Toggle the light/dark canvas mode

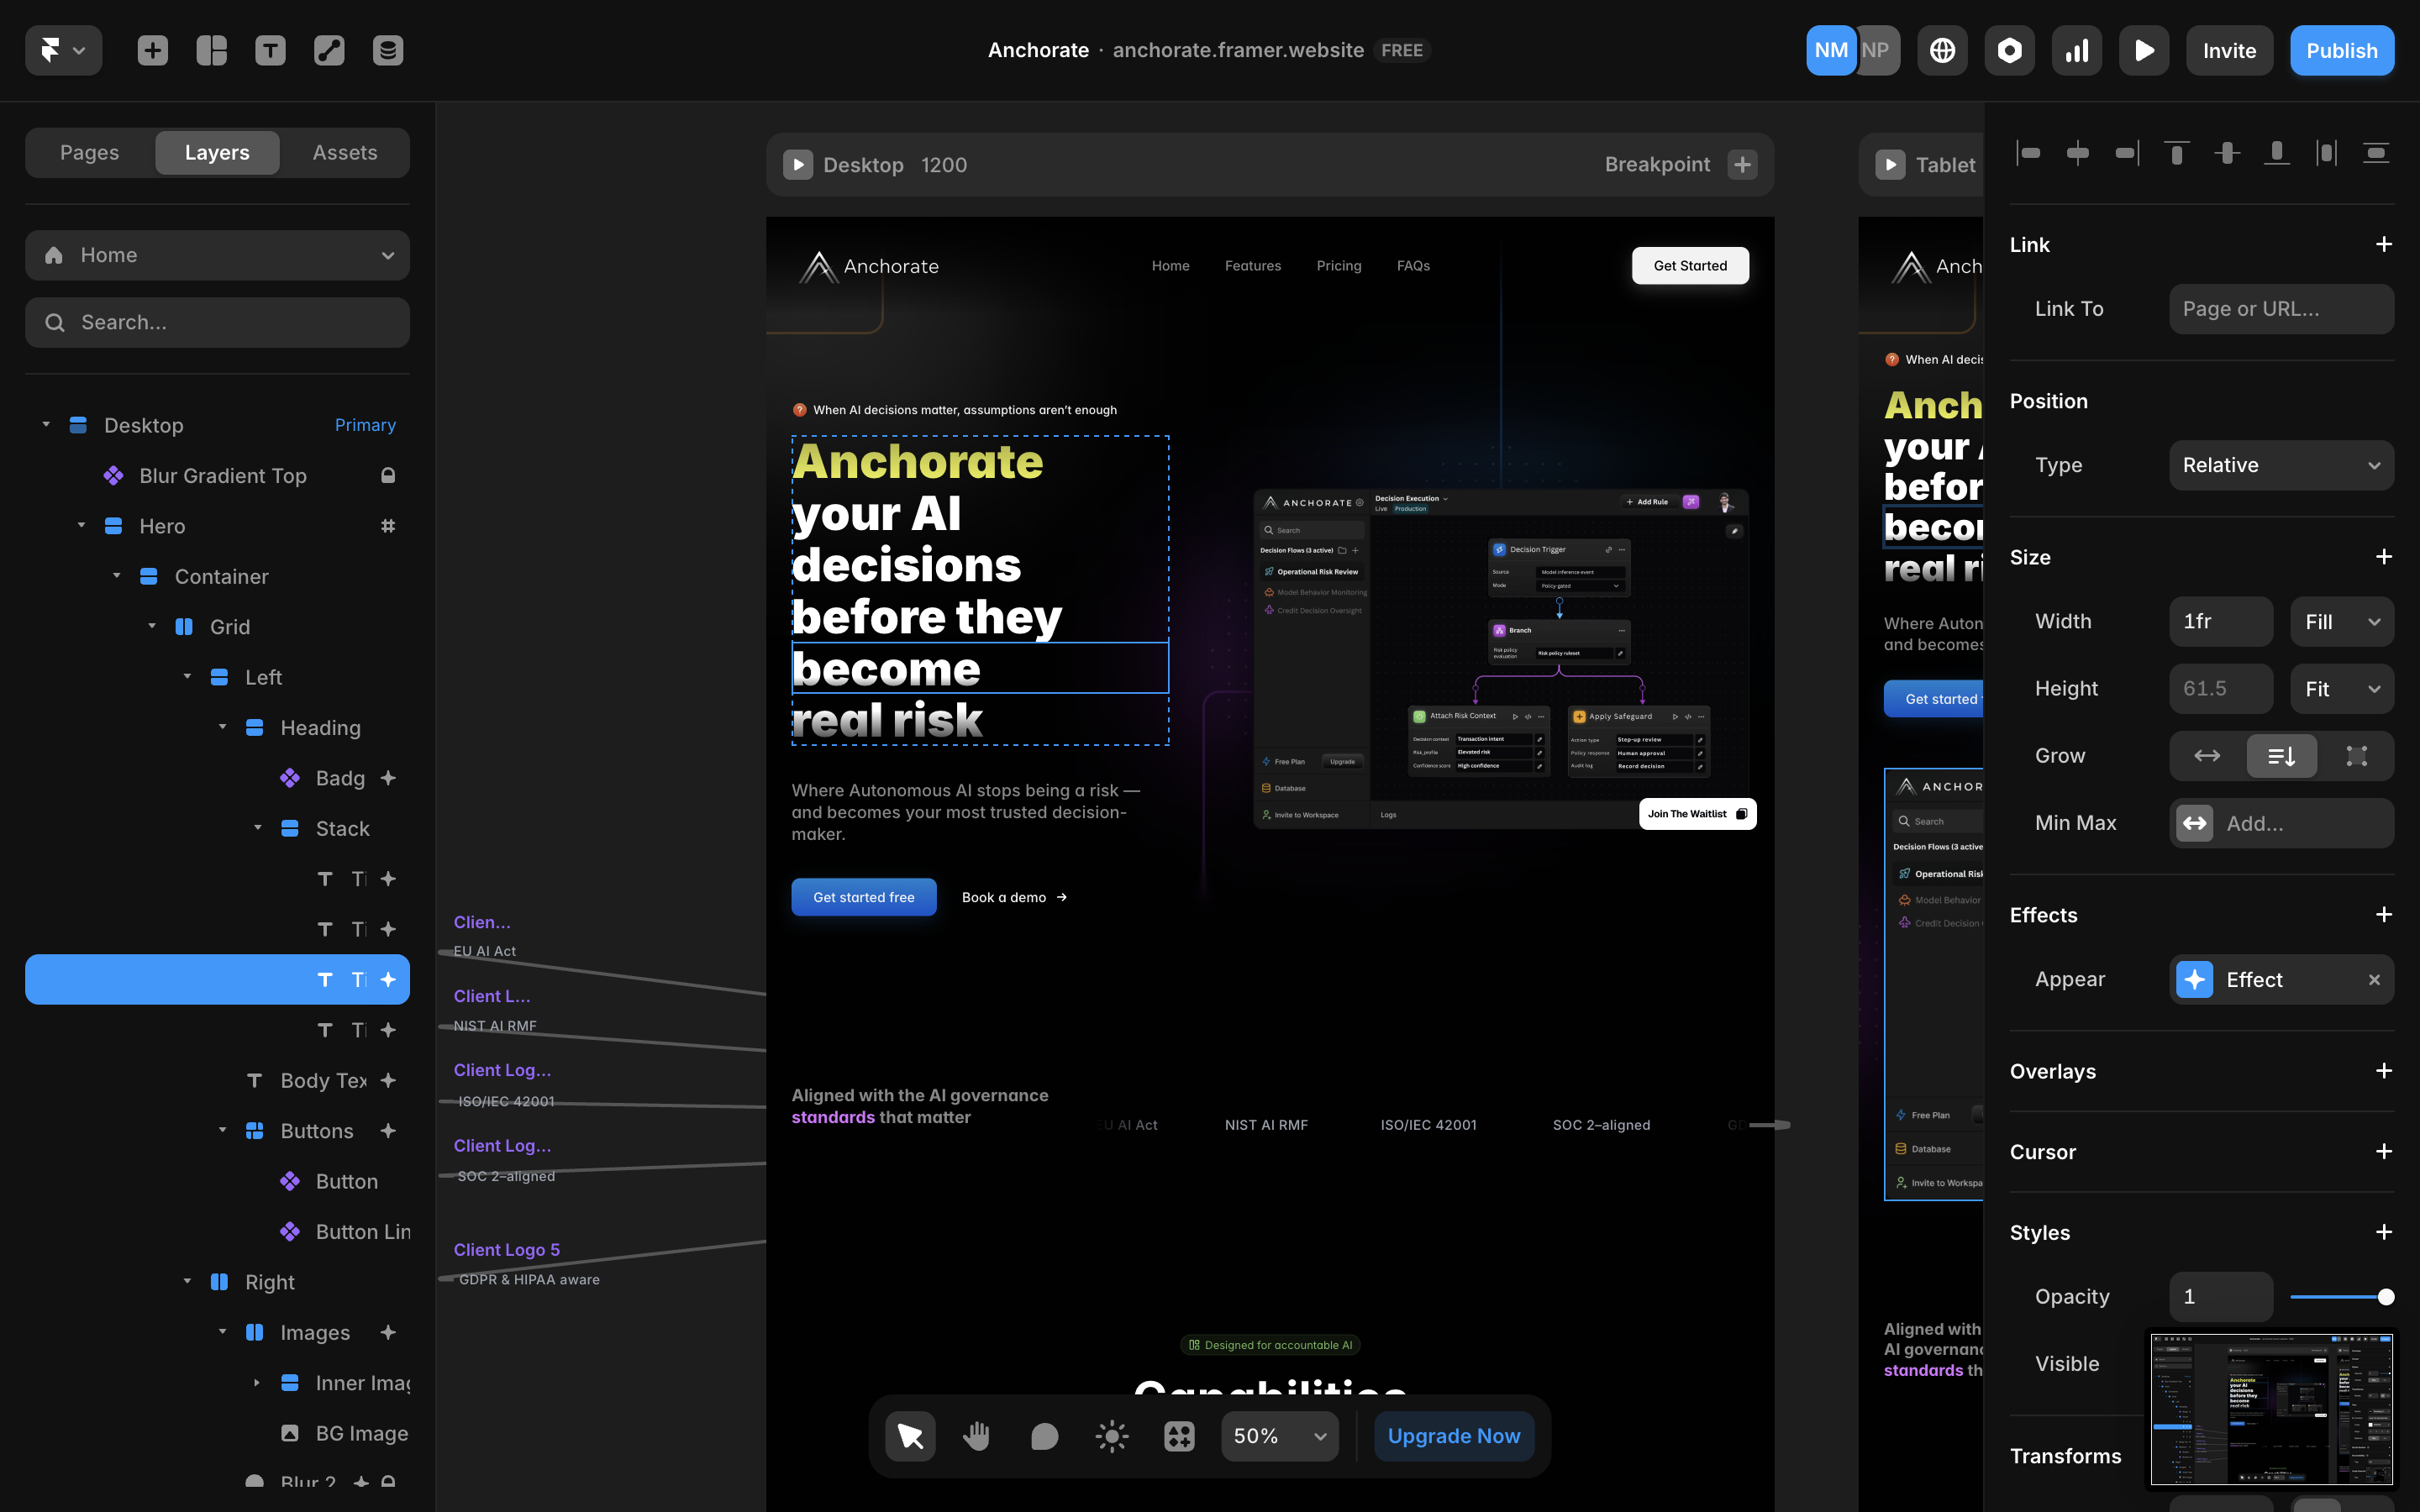tap(1111, 1436)
